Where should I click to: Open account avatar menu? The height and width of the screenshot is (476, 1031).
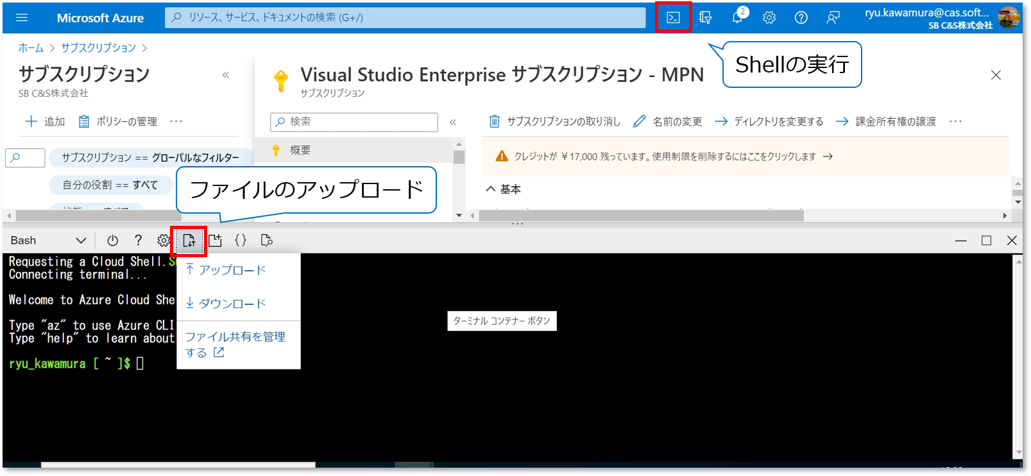pyautogui.click(x=1008, y=18)
